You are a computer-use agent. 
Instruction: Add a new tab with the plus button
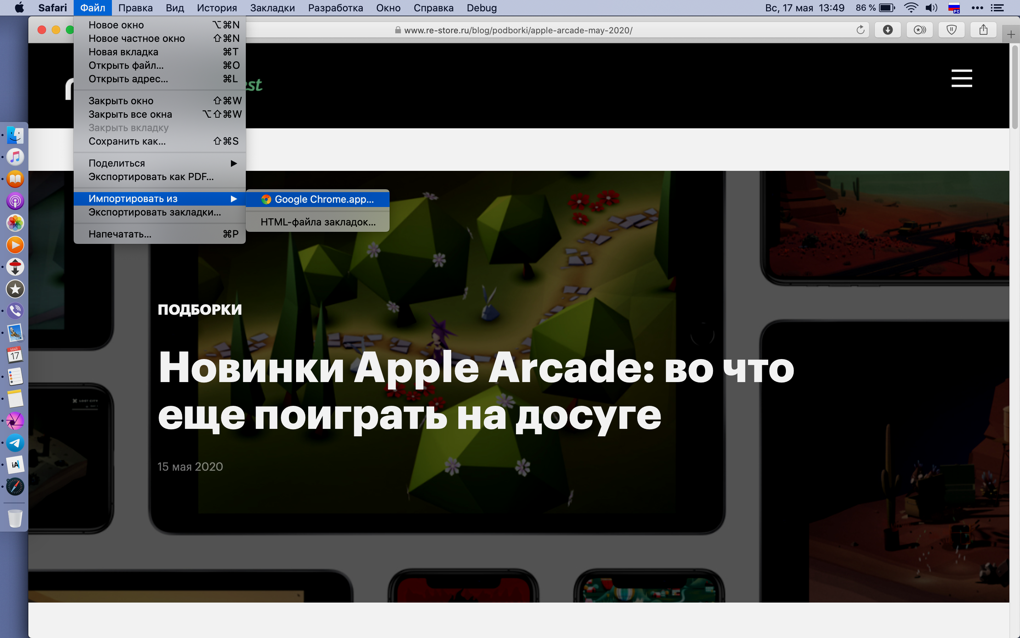(x=1011, y=35)
